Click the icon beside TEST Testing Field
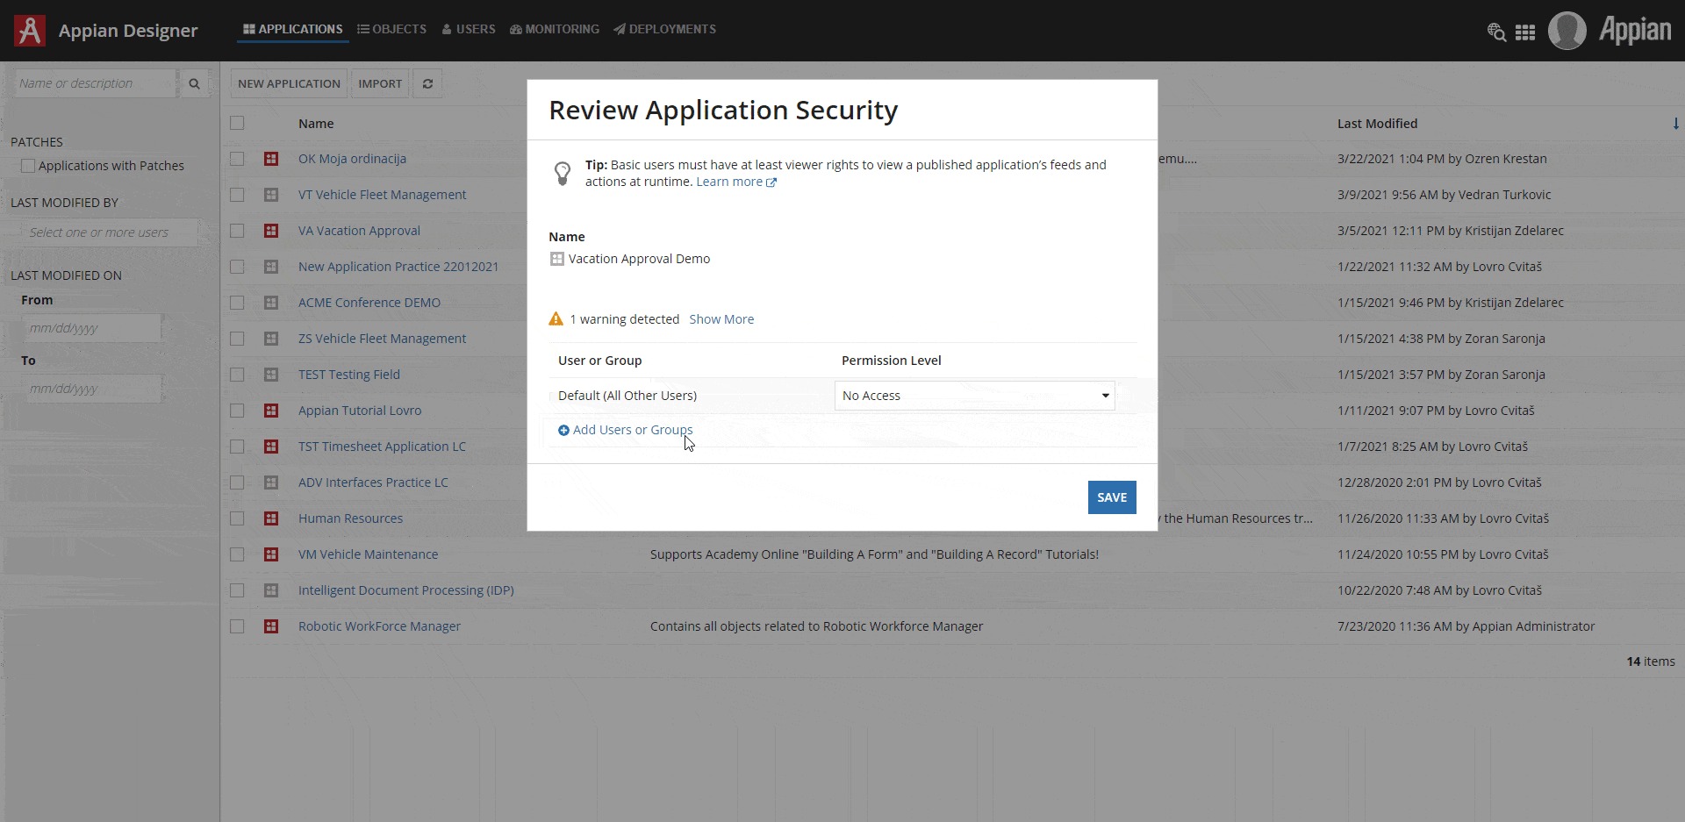 [x=271, y=375]
